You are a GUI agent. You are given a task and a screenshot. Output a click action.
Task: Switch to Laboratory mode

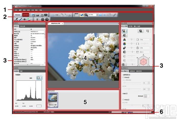(26, 15)
